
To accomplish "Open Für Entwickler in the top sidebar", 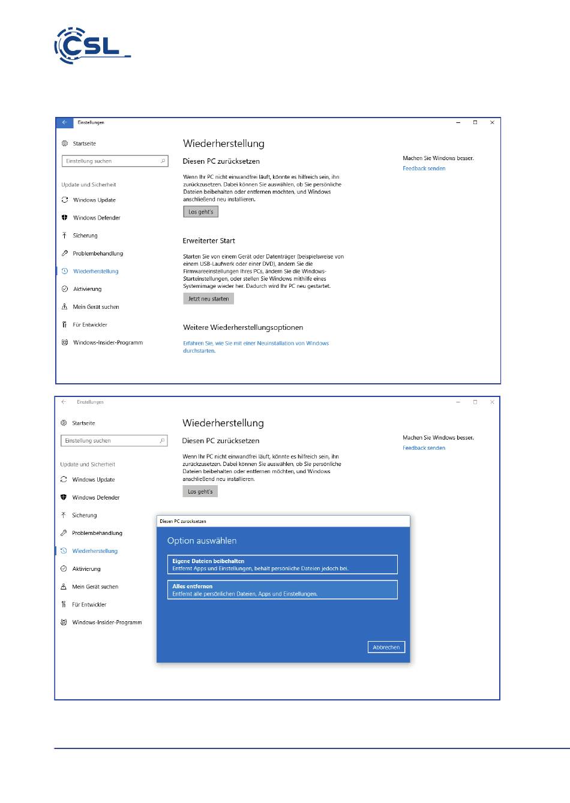I will [x=90, y=324].
